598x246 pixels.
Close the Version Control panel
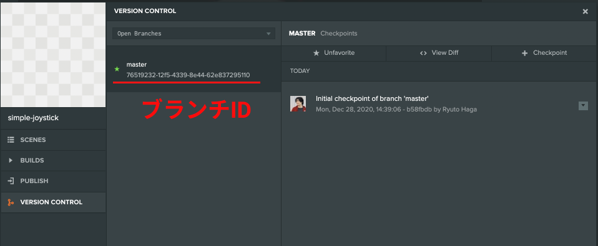click(586, 11)
